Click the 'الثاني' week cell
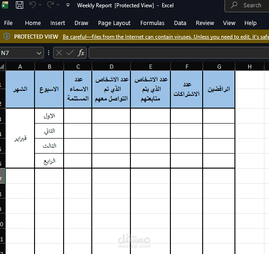 click(49, 131)
